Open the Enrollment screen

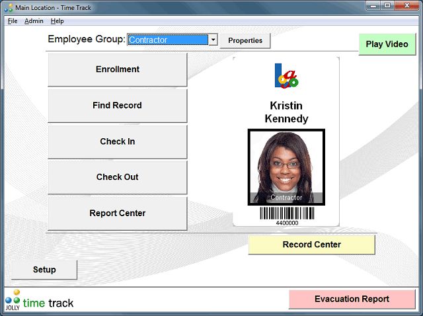(118, 69)
